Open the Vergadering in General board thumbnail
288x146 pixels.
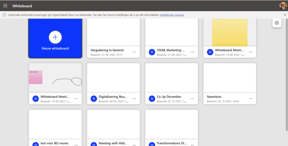(x=113, y=32)
